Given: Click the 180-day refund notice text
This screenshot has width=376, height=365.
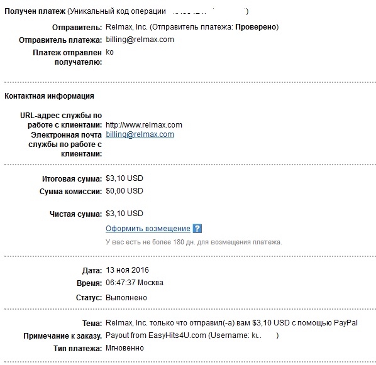Looking at the screenshot, I should click(x=194, y=242).
